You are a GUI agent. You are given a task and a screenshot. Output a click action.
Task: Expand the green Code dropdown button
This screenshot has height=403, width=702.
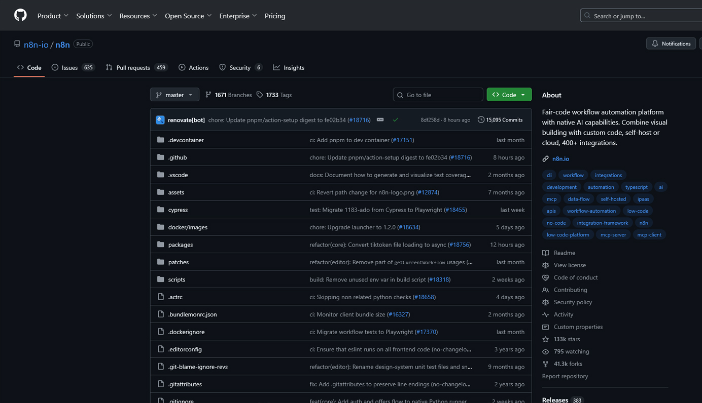click(x=509, y=95)
